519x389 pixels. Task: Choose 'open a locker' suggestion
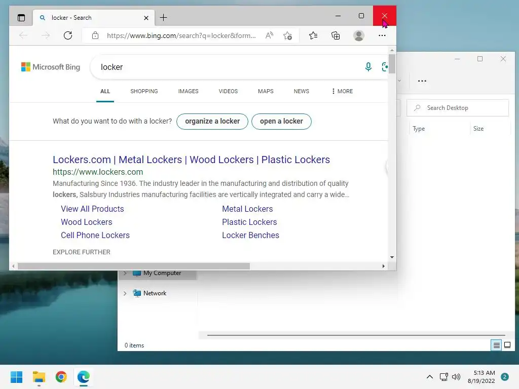281,122
